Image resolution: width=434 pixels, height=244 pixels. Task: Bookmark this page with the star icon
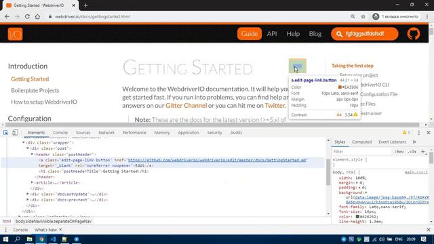pos(363,16)
